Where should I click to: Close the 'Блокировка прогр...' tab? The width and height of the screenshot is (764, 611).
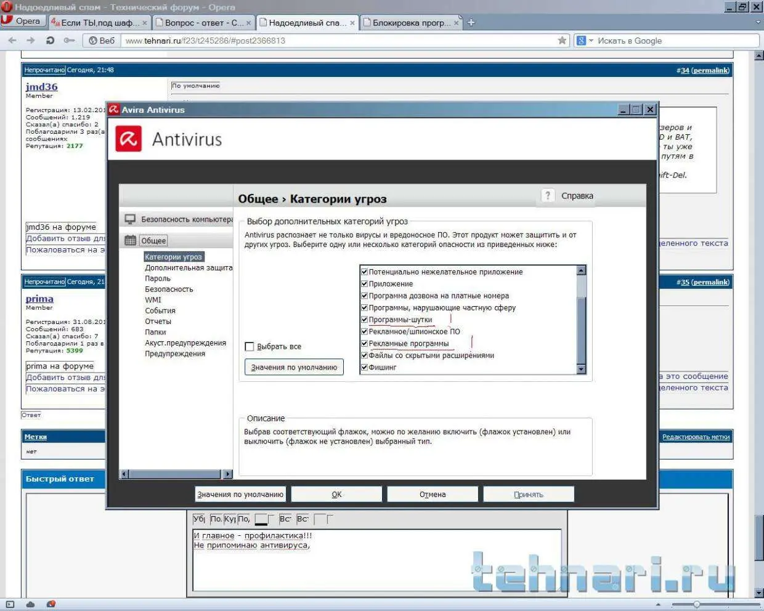click(457, 23)
